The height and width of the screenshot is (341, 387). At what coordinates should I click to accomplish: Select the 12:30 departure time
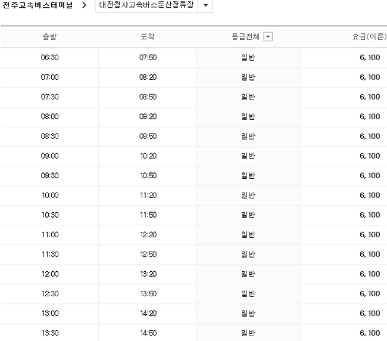pos(50,293)
